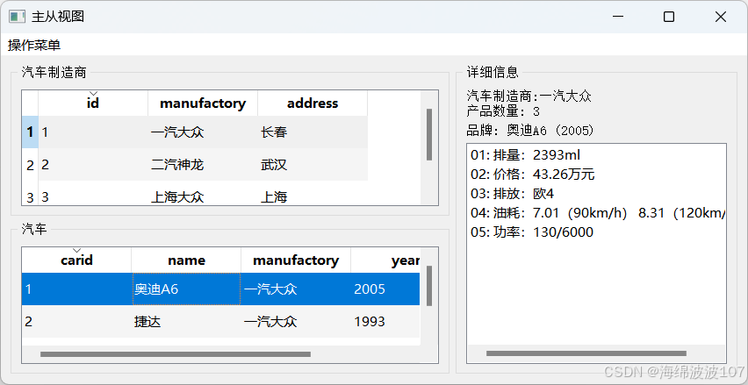Click manufactory cell in 奥迪A6 row

coord(296,289)
